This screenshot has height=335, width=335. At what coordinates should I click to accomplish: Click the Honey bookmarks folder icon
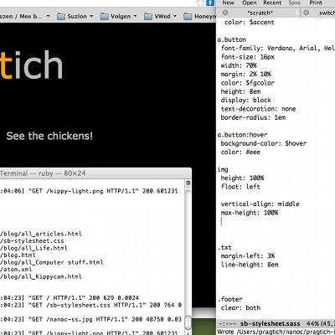tap(188, 17)
